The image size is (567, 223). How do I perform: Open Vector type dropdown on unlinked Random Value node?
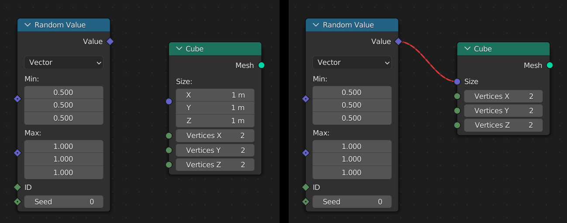tap(63, 62)
